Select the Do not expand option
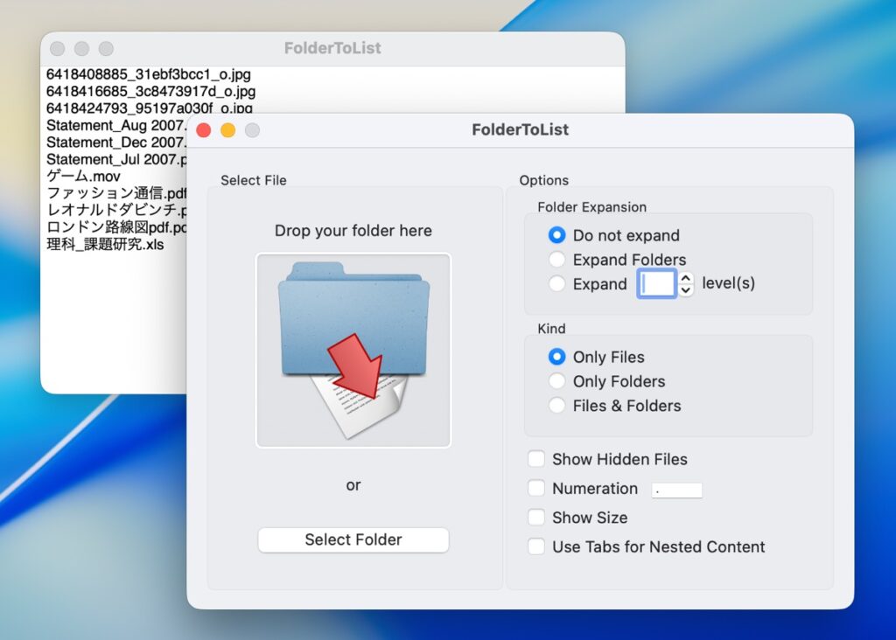The width and height of the screenshot is (896, 640). tap(556, 235)
